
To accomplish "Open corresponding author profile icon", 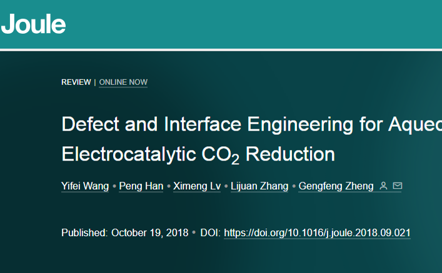I will [x=384, y=186].
